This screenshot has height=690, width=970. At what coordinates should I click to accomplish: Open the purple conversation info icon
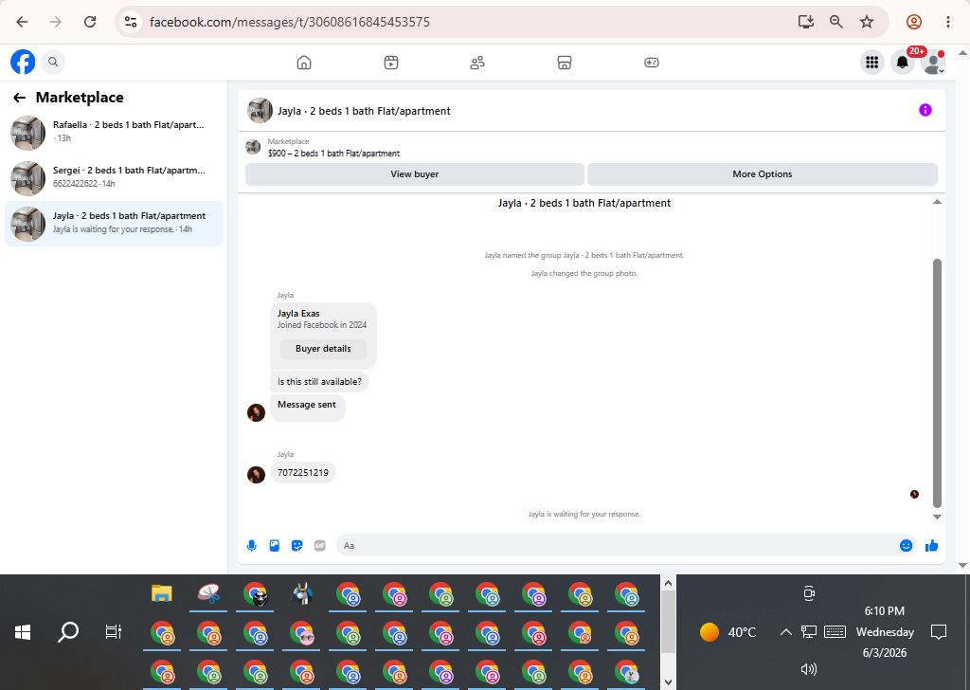click(x=925, y=110)
